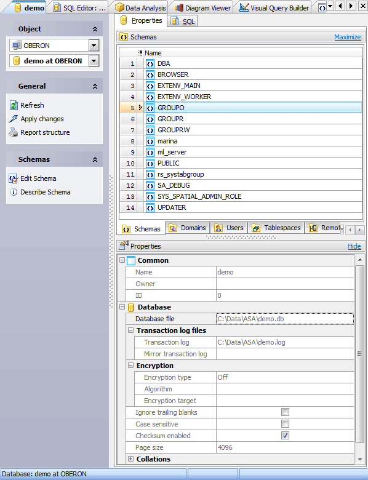
Task: Click the Refresh icon in General panel
Action: (x=14, y=105)
